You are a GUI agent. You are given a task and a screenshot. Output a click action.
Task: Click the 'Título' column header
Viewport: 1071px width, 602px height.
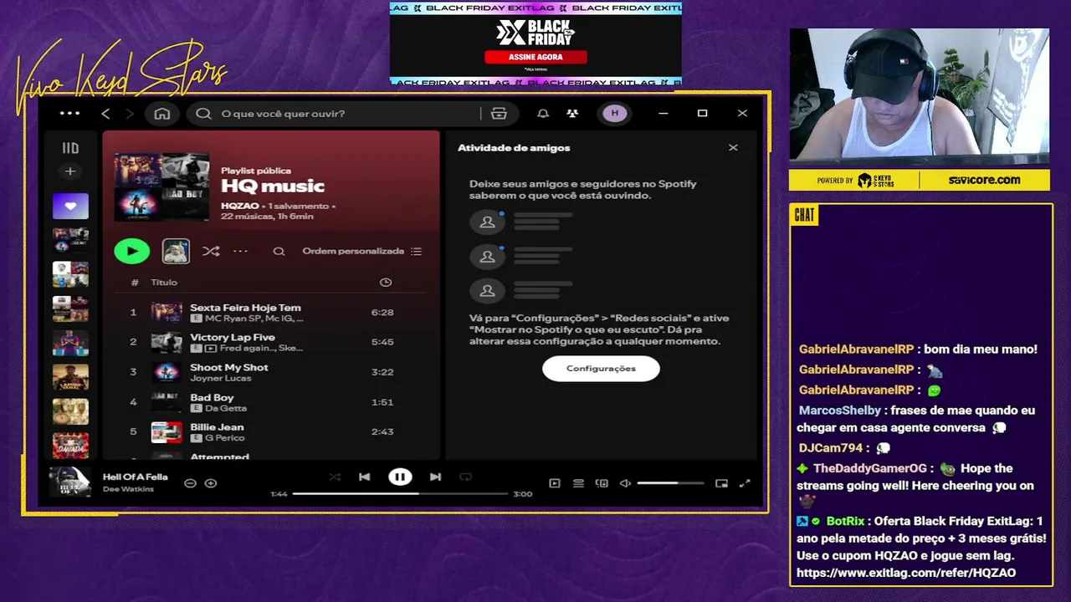click(x=164, y=283)
